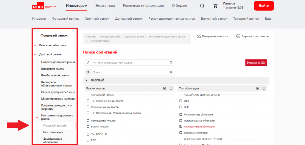
Task: Enable Размещение: Аукцион checkbox
Action: pos(88,121)
